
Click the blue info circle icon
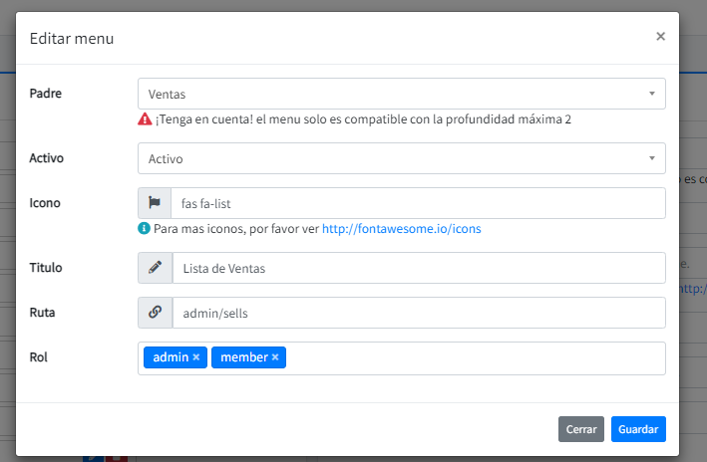click(145, 228)
